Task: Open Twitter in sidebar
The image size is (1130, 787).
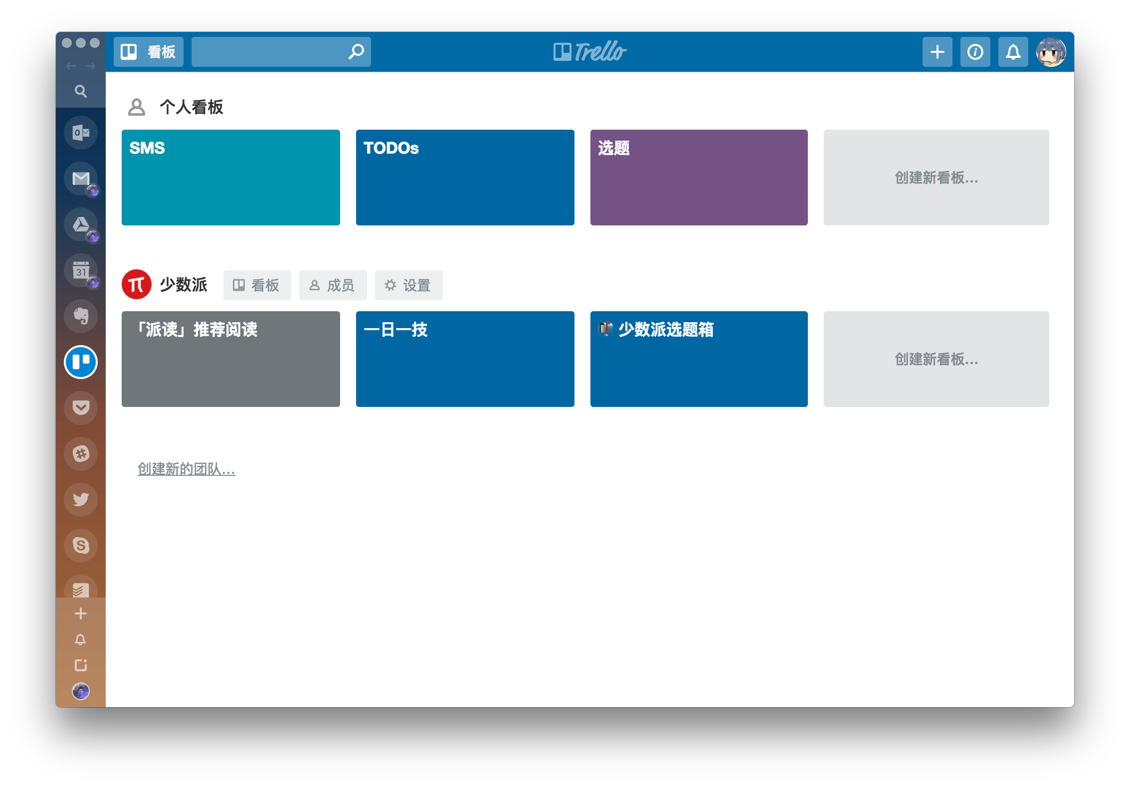Action: (x=81, y=500)
